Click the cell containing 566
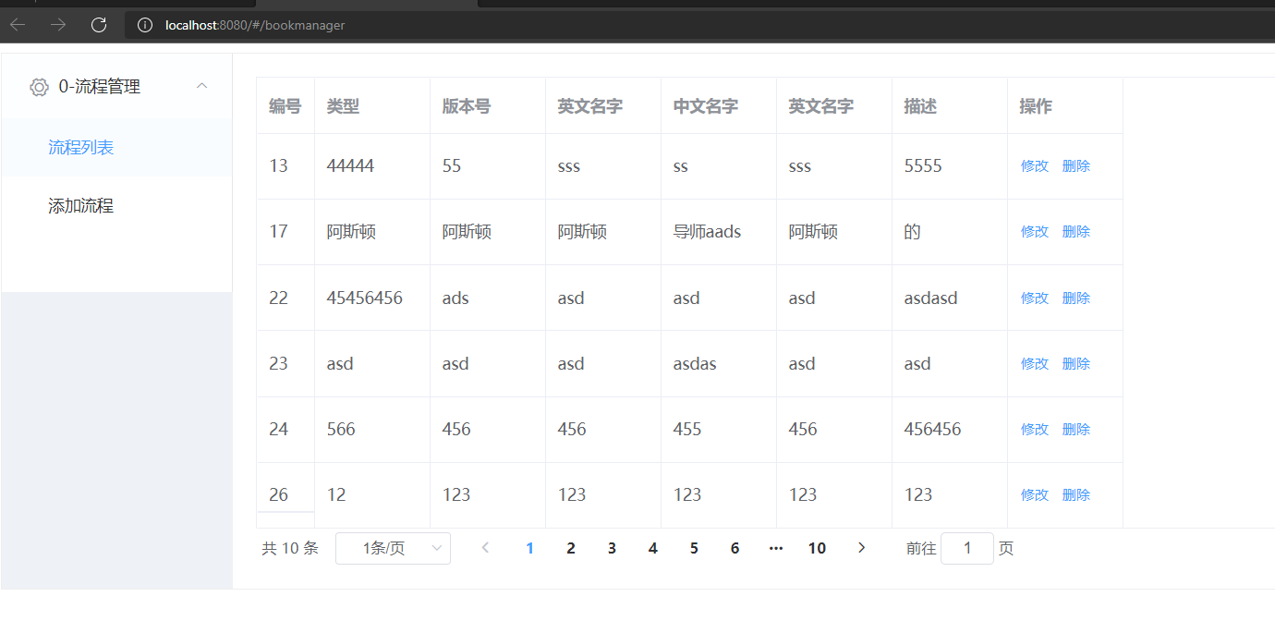The width and height of the screenshot is (1275, 621). click(x=372, y=430)
